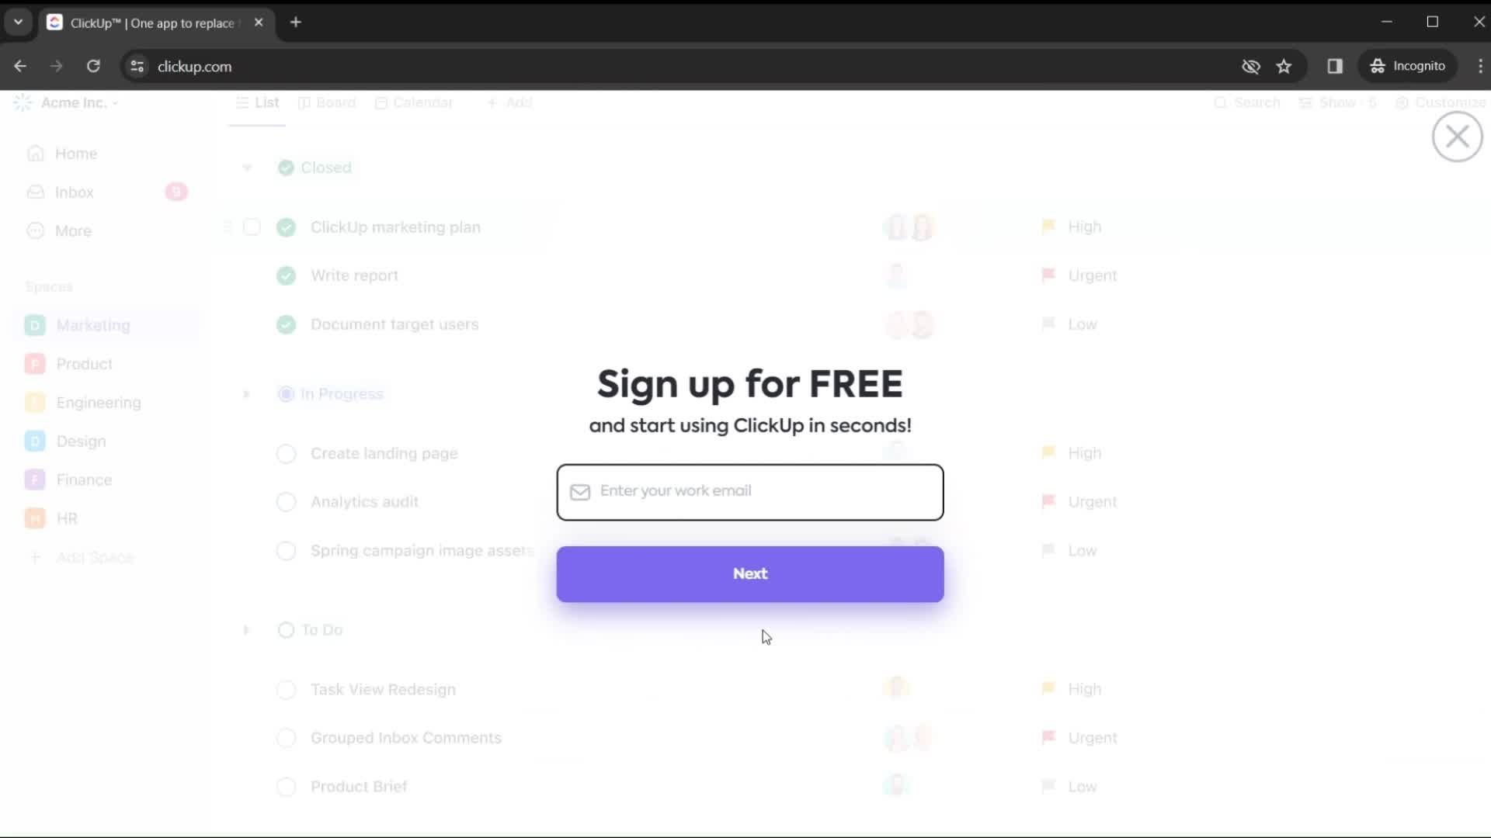
Task: Toggle checkbox for Create landing page
Action: point(286,452)
